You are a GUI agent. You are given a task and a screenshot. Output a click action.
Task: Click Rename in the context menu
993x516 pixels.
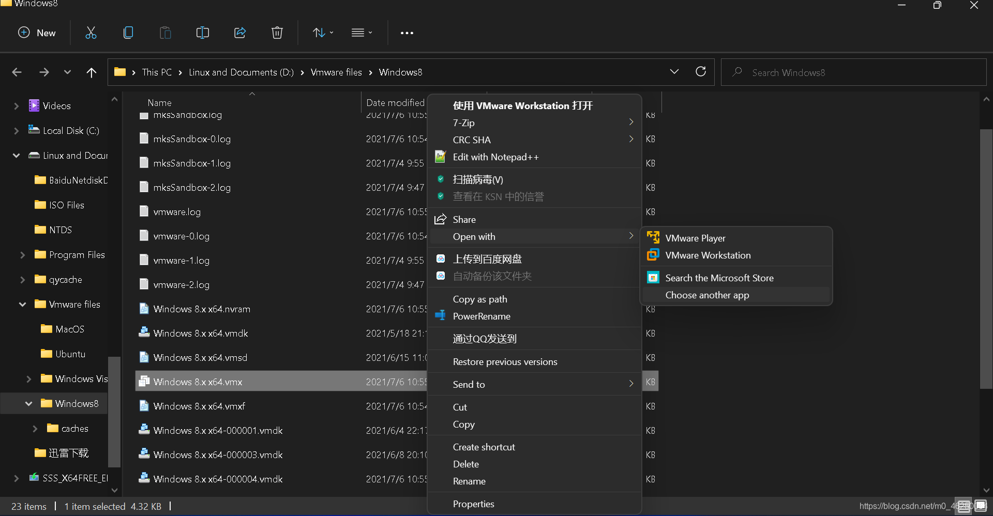click(535, 481)
